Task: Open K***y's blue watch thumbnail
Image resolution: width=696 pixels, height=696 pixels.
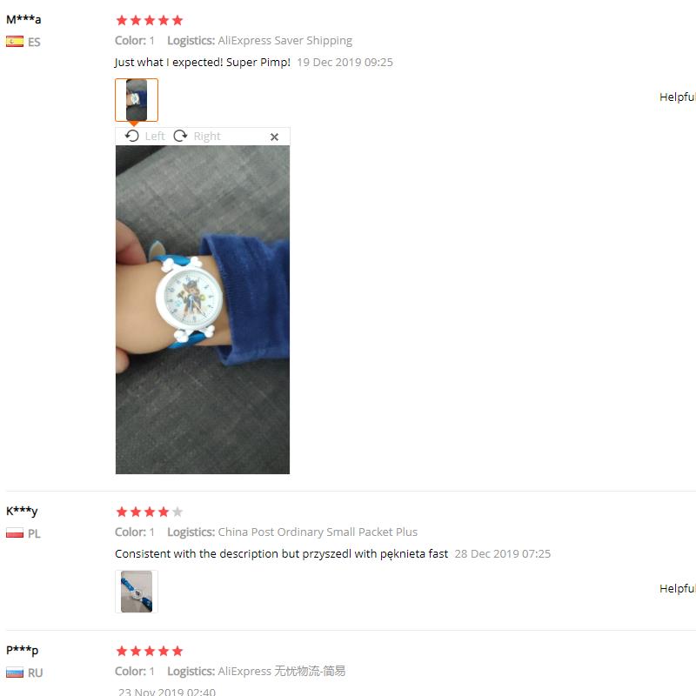Action: pyautogui.click(x=137, y=592)
